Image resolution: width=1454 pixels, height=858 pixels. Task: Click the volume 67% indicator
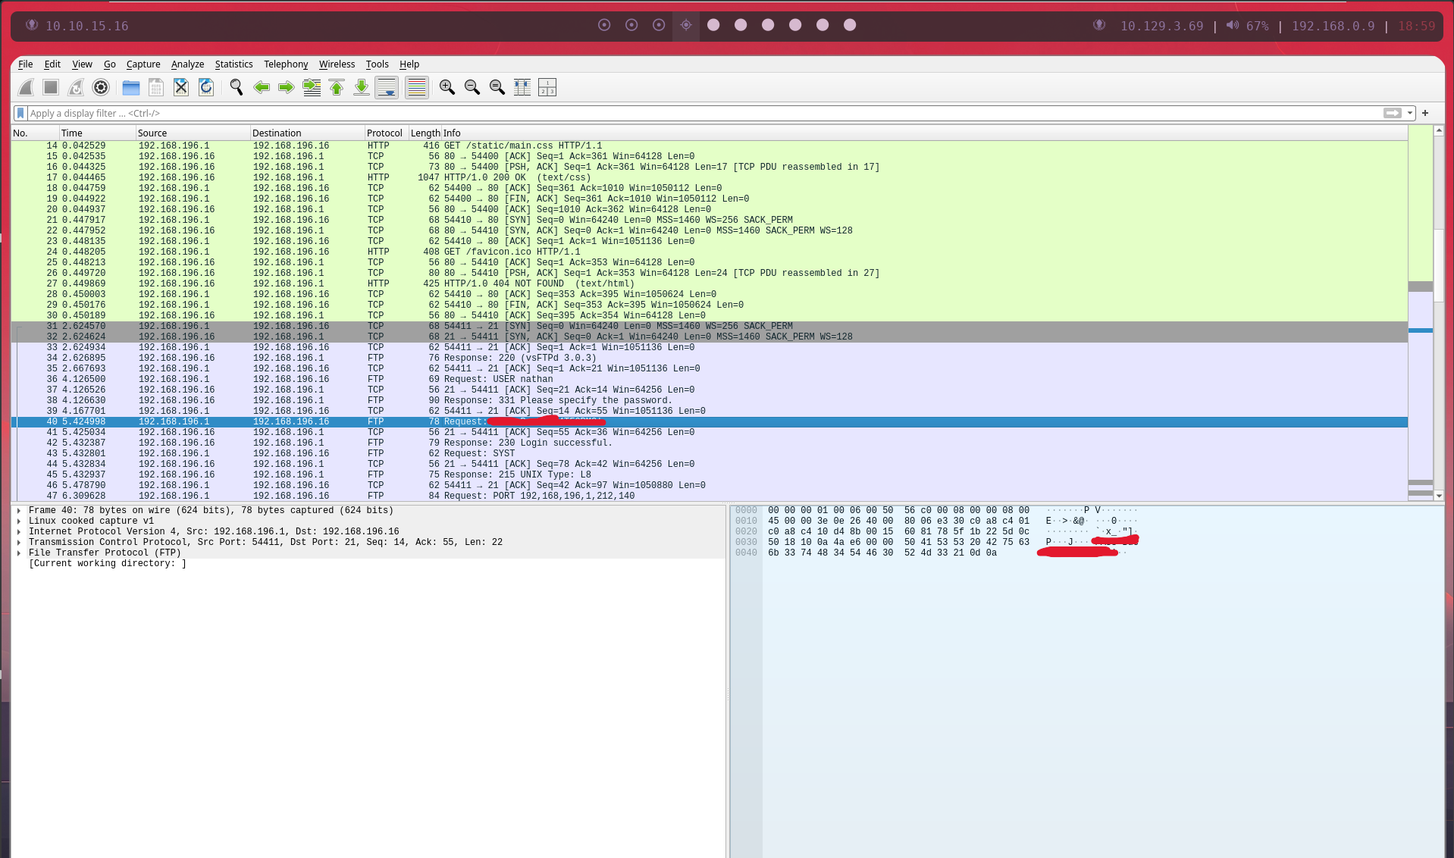coord(1247,26)
